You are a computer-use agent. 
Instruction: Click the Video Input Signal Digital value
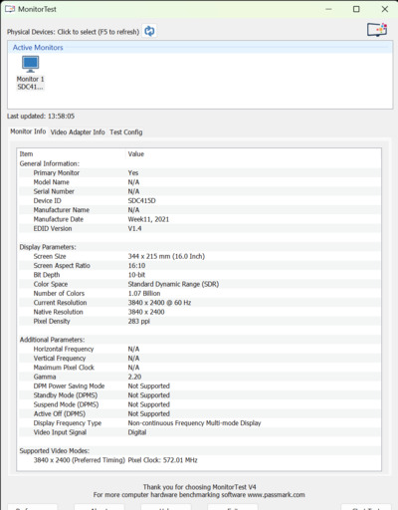[137, 432]
